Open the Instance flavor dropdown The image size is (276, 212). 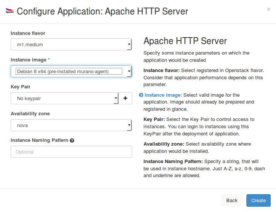click(71, 44)
